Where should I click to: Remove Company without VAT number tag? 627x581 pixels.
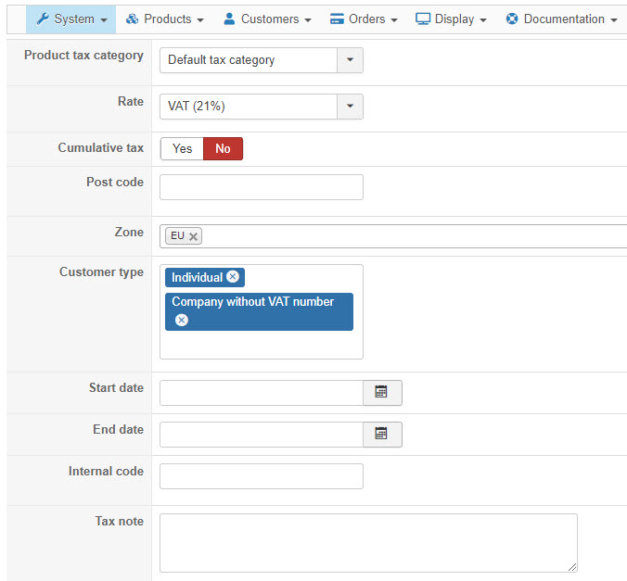coord(182,320)
